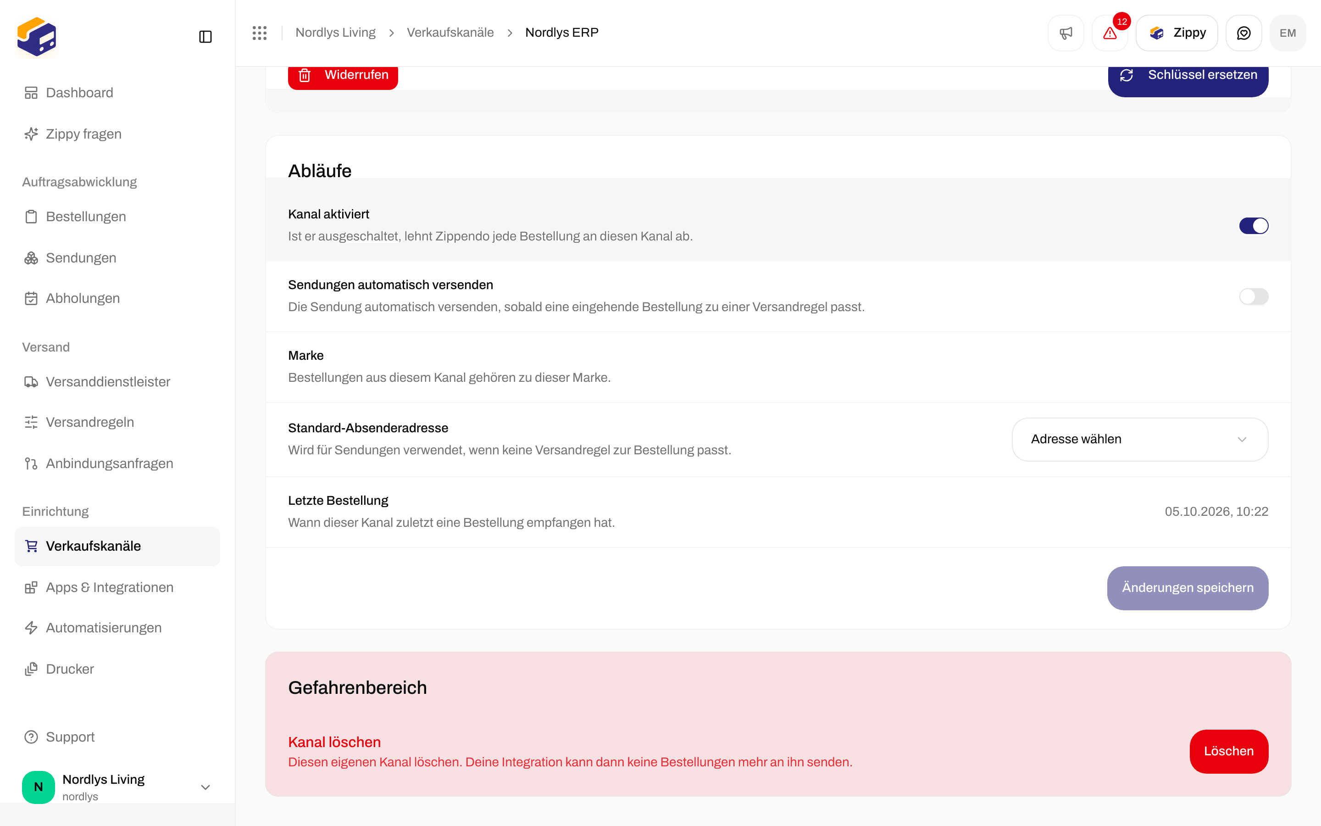The height and width of the screenshot is (826, 1321).
Task: Open Versandregeln in sidebar
Action: (x=117, y=422)
